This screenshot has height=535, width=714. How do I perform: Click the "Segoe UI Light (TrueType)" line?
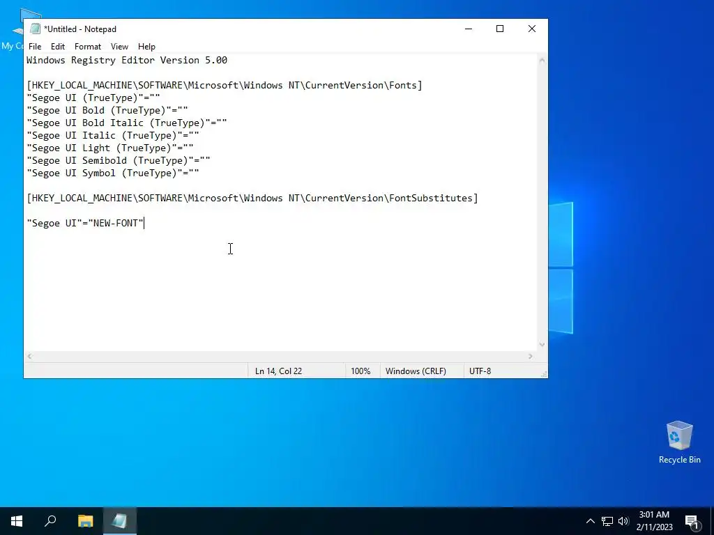point(110,148)
